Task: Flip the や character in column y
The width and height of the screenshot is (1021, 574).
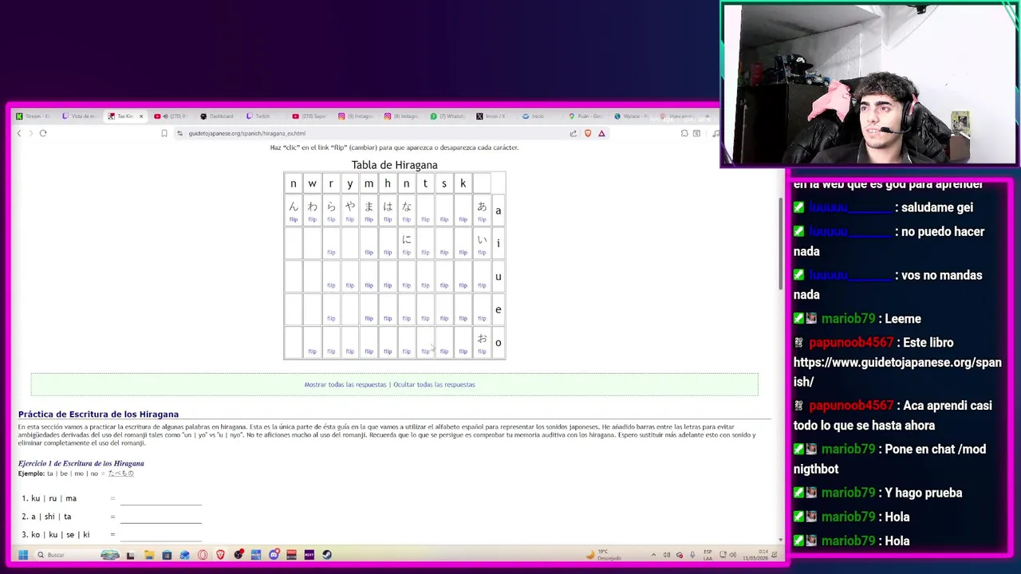Action: tap(349, 219)
